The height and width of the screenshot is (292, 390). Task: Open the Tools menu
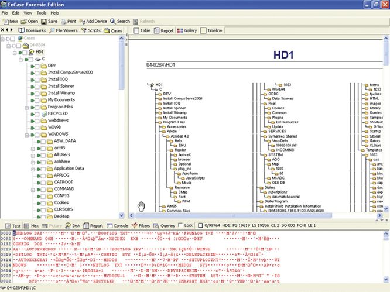click(42, 13)
